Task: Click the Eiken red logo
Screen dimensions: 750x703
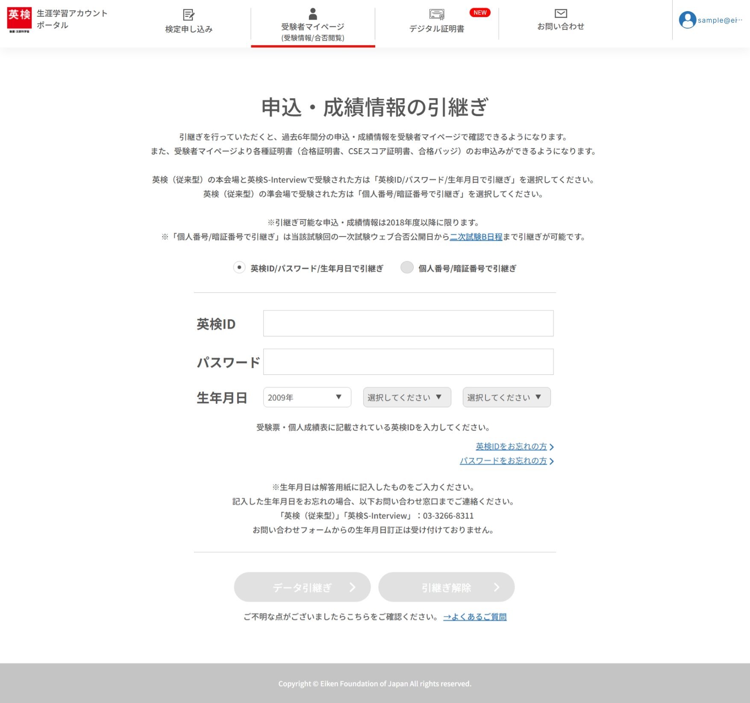Action: (19, 20)
